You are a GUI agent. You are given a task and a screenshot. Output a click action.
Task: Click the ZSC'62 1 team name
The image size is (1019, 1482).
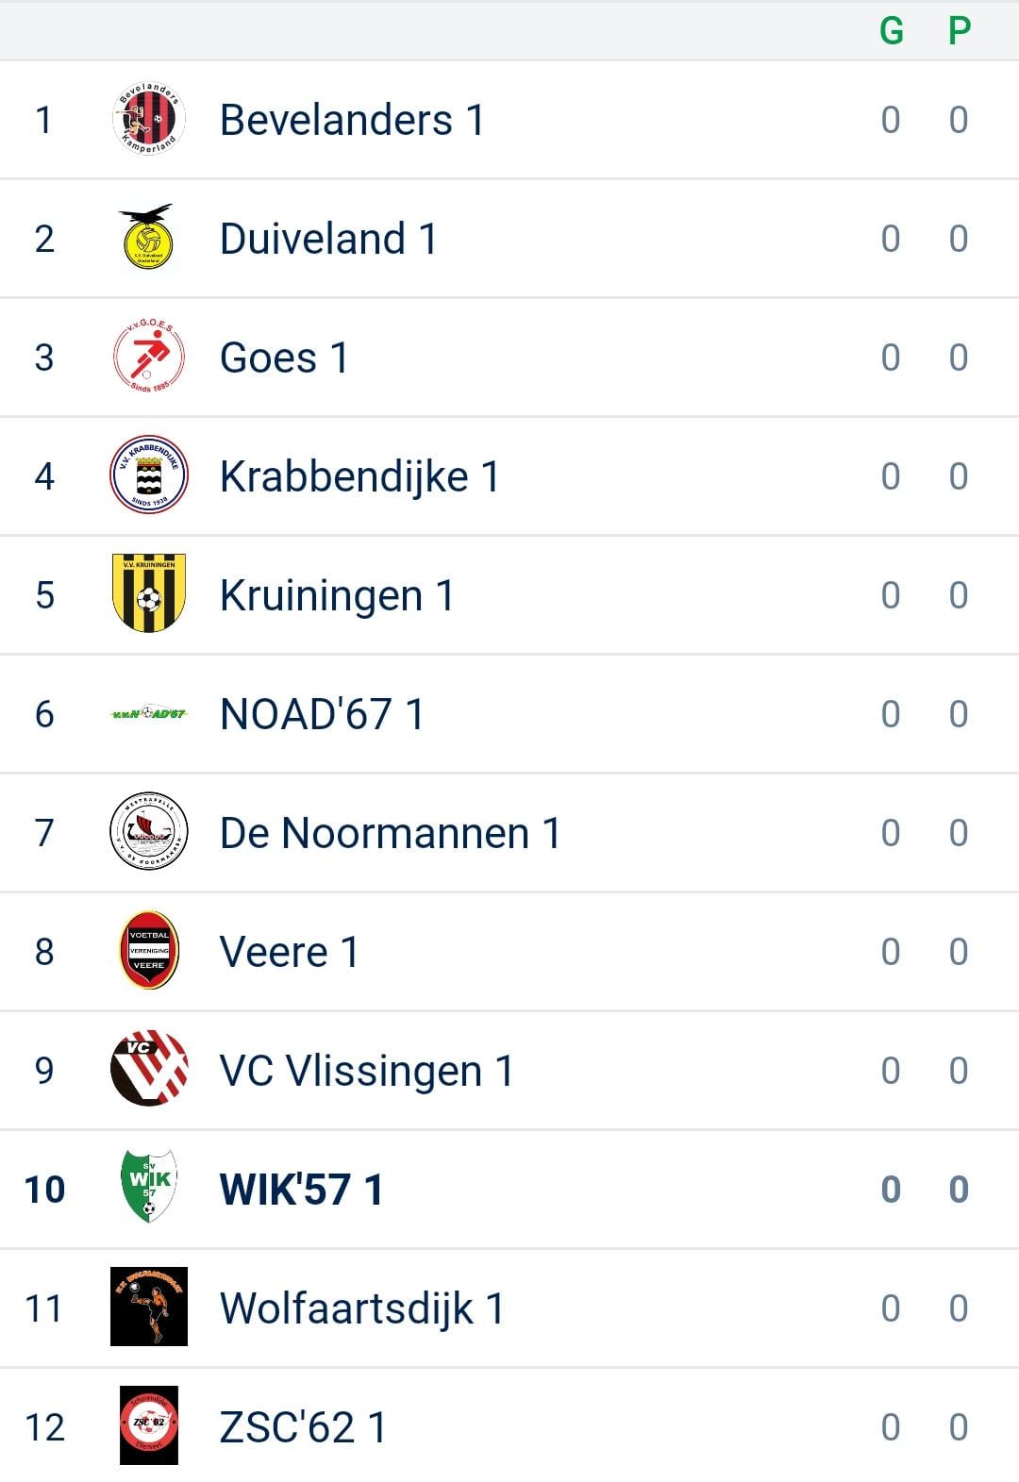click(303, 1427)
